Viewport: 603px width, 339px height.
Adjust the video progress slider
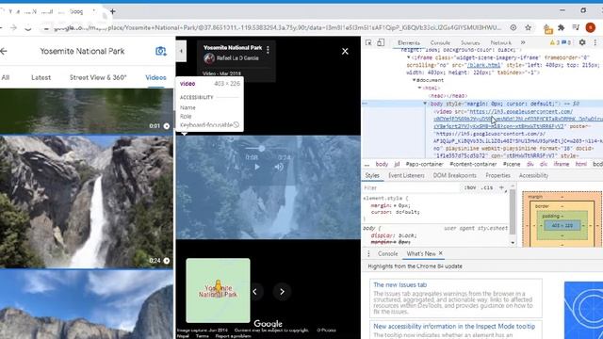(x=262, y=149)
